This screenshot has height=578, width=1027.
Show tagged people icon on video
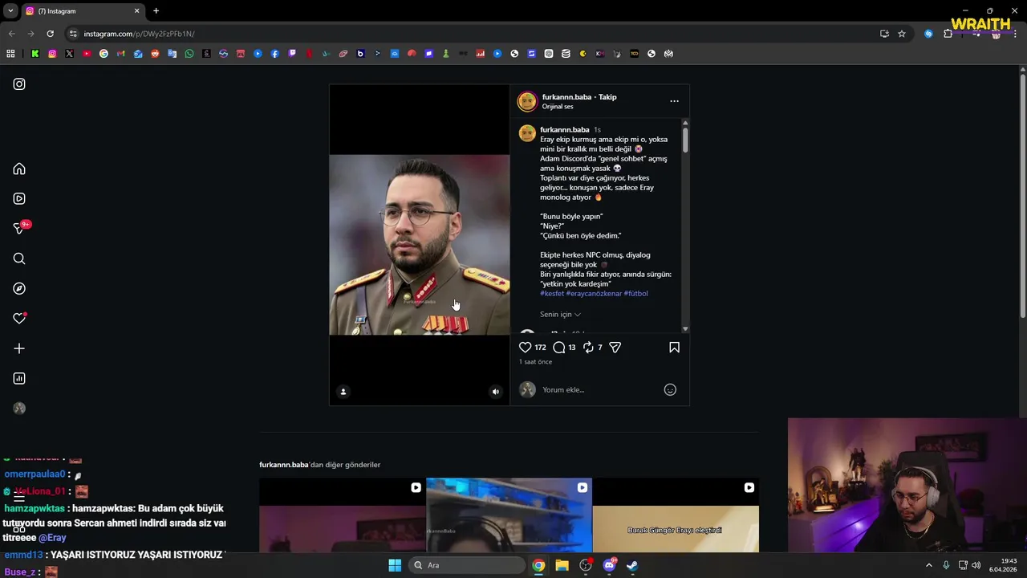click(343, 392)
